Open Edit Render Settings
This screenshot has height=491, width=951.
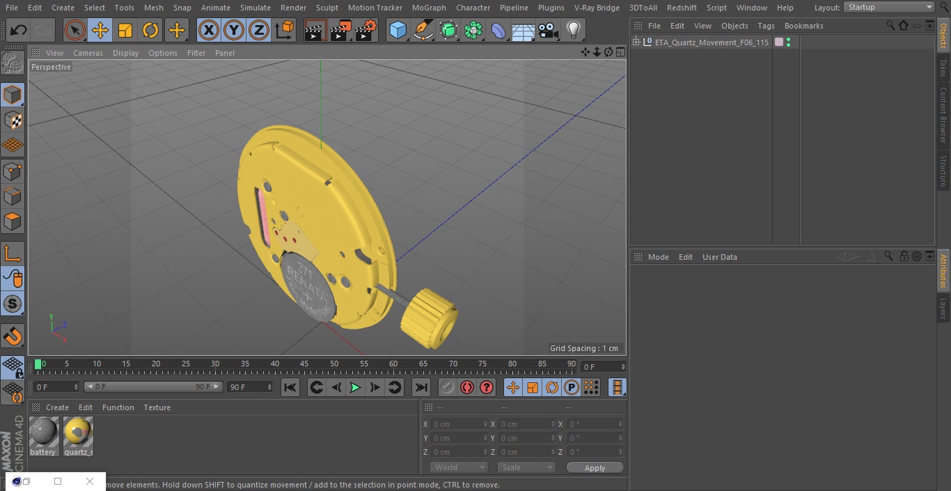click(x=366, y=31)
